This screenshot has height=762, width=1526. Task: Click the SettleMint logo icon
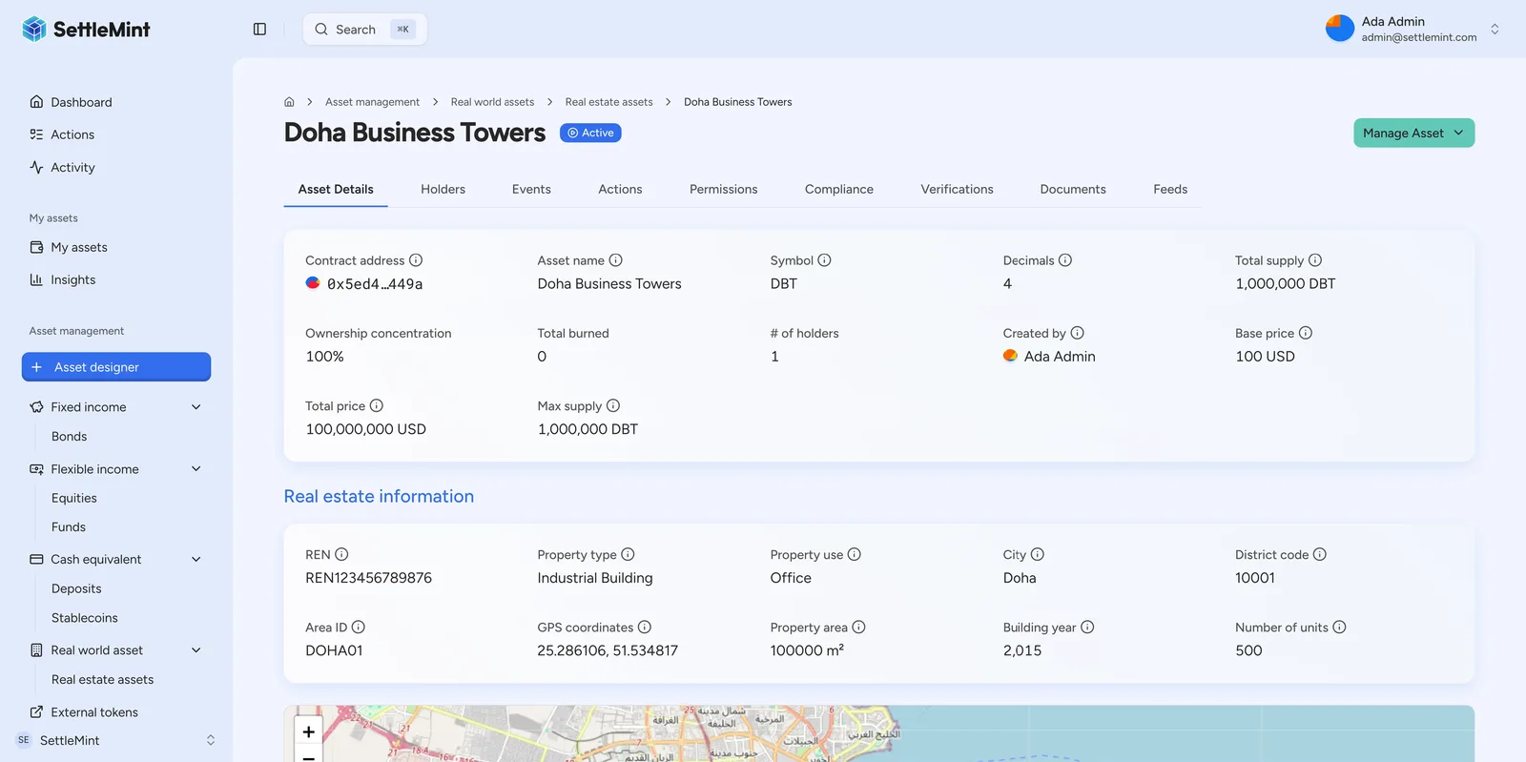[34, 30]
